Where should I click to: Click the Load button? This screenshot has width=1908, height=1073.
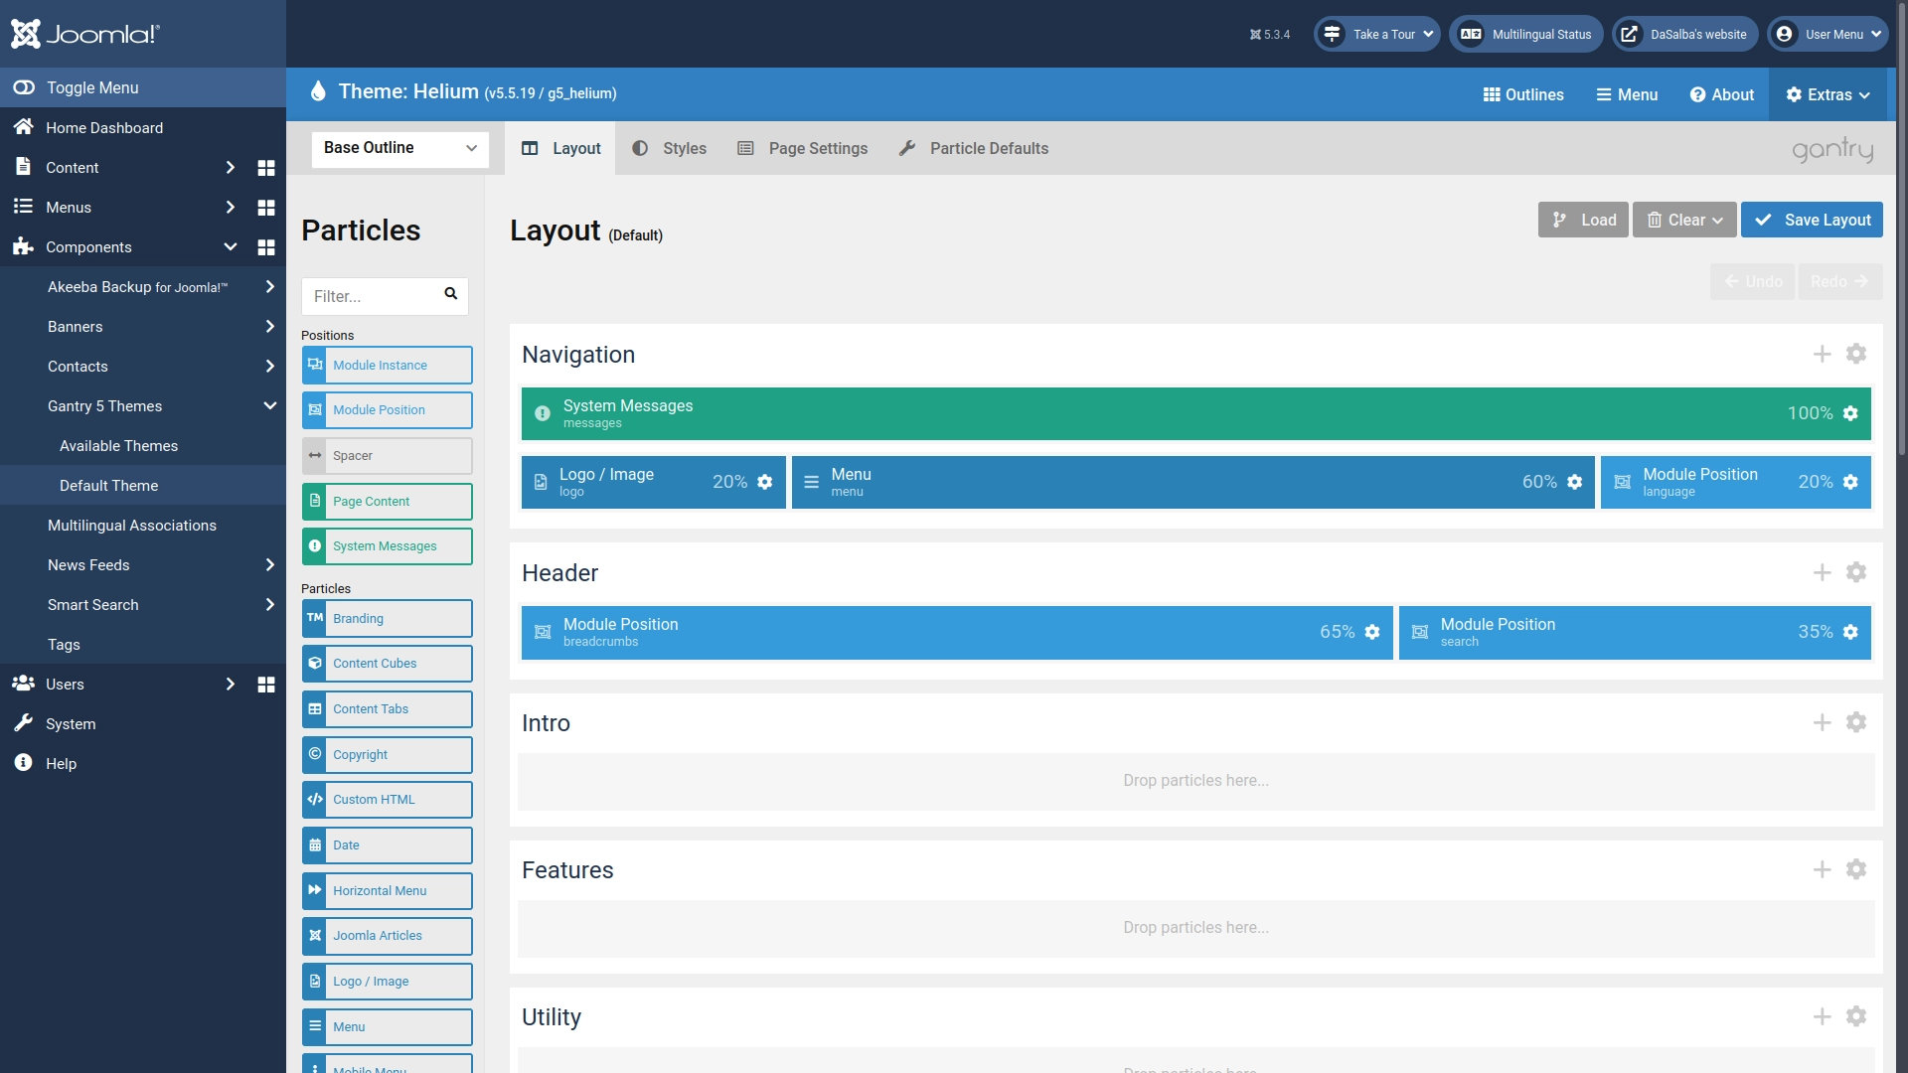coord(1583,220)
